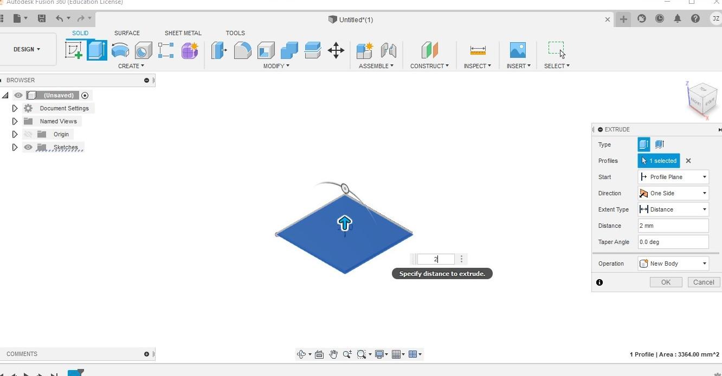Click the Combine tool icon
This screenshot has width=722, height=376.
coord(289,50)
